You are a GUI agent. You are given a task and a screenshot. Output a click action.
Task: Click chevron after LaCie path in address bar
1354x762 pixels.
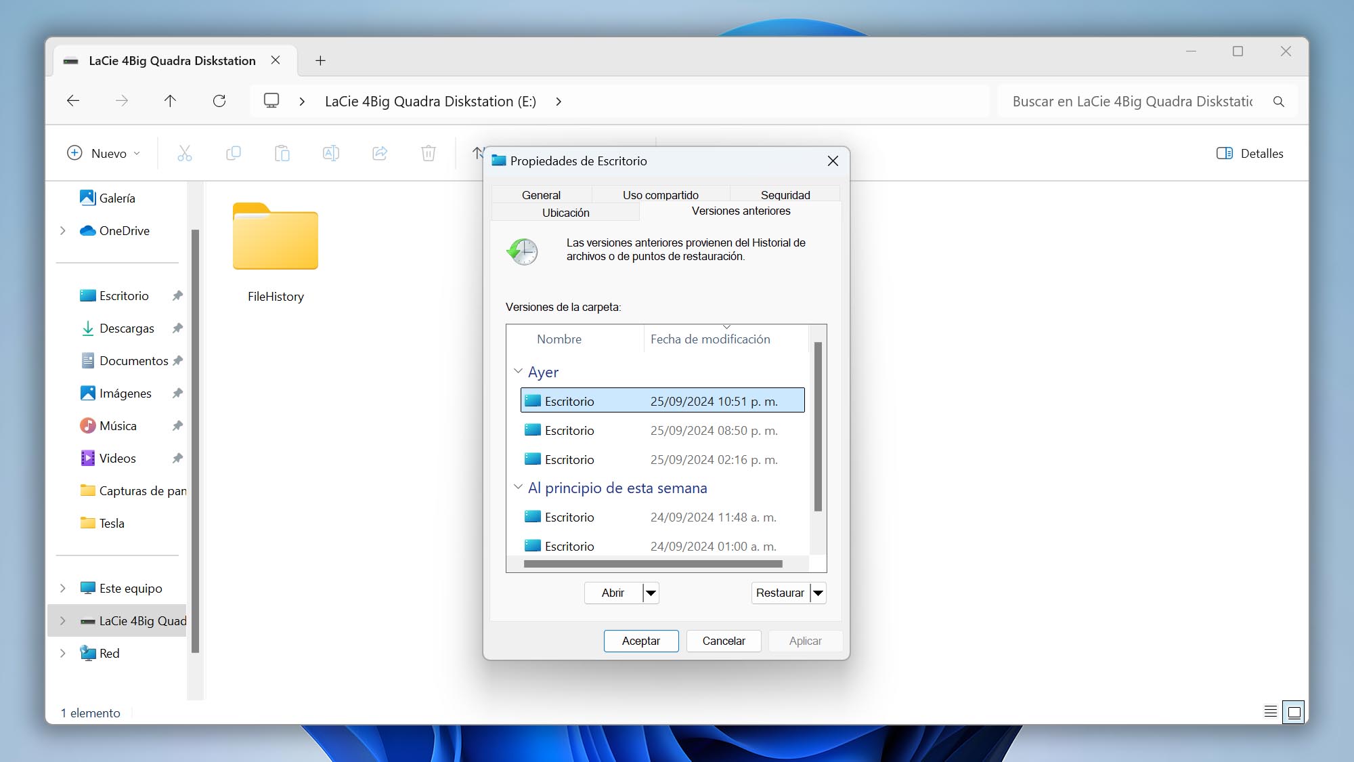coord(559,102)
